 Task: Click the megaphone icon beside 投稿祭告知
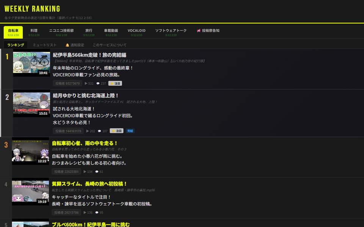coord(199,31)
